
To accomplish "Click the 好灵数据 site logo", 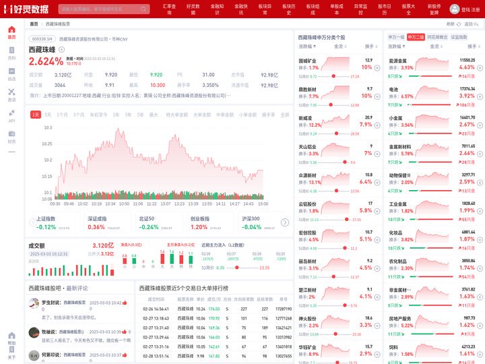I will click(x=26, y=9).
